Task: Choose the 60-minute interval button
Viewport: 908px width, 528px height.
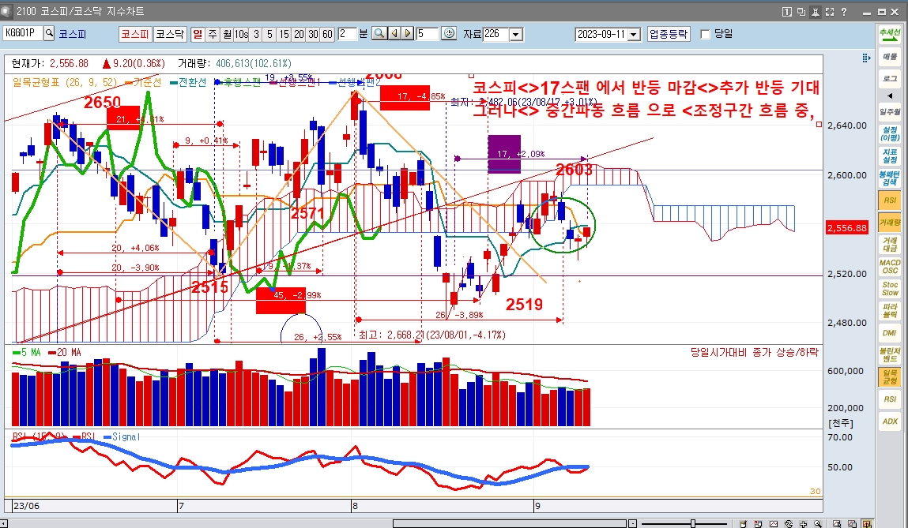Action: click(x=327, y=33)
